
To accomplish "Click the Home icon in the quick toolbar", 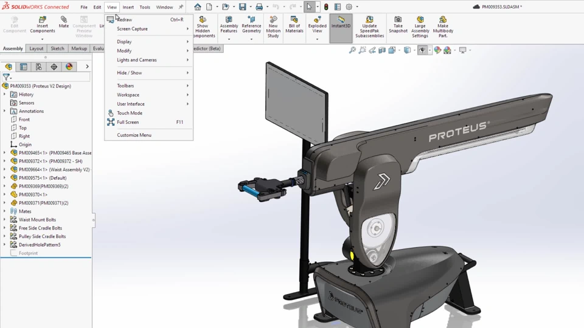I will click(197, 7).
